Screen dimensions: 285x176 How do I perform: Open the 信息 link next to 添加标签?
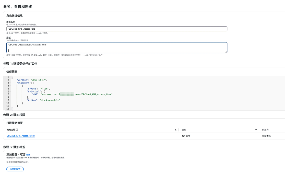tap(28, 155)
